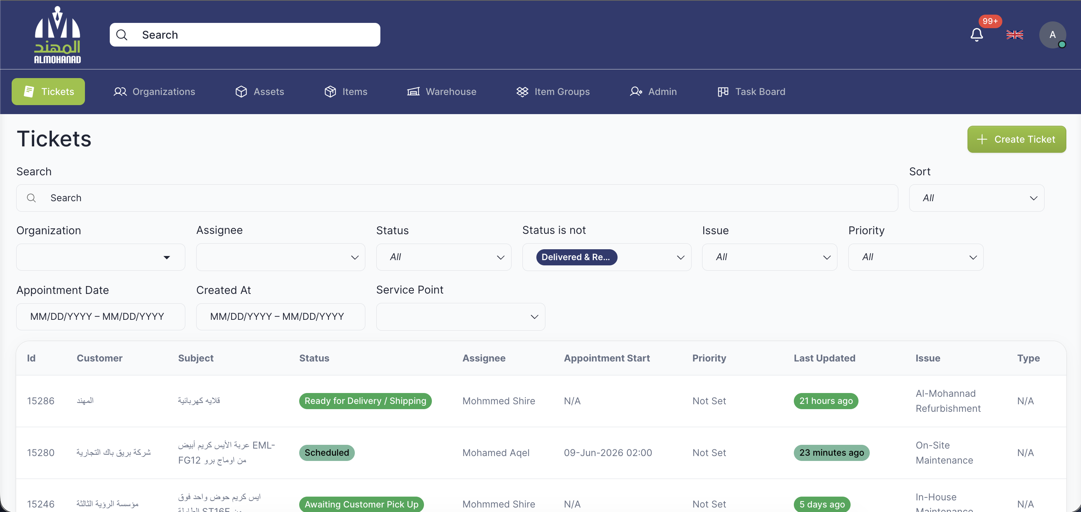This screenshot has width=1081, height=512.
Task: Focus the top global Search field
Action: (x=245, y=35)
